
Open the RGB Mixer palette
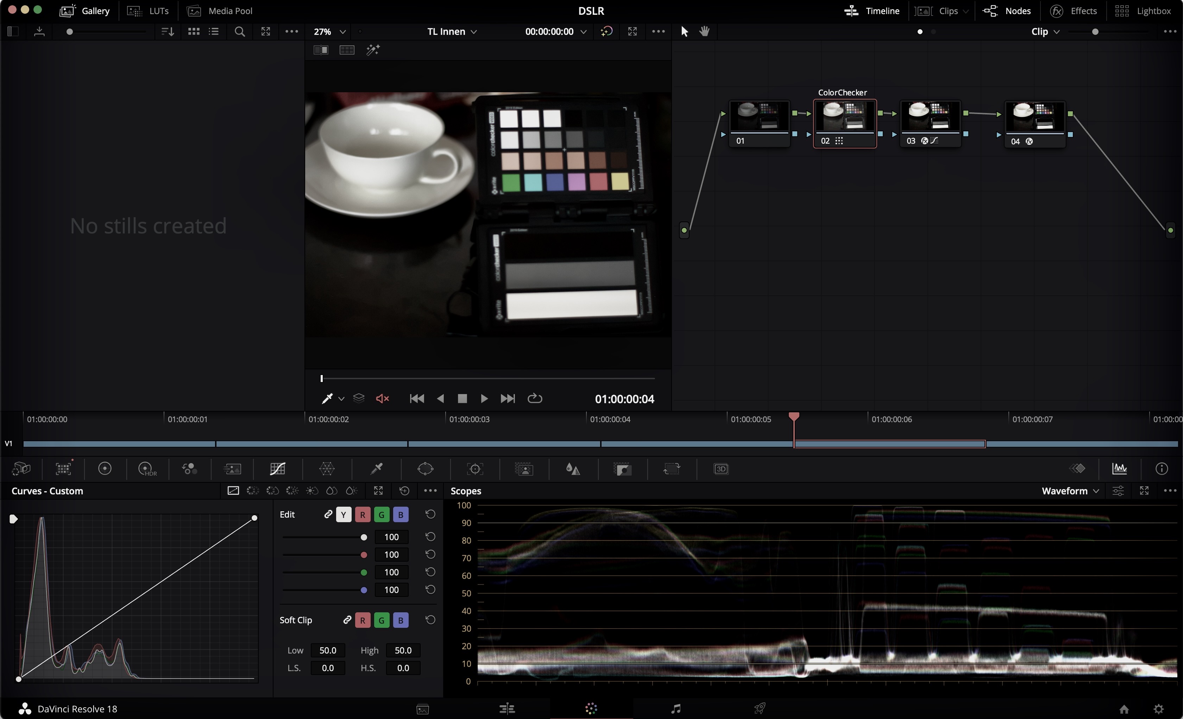pyautogui.click(x=189, y=469)
